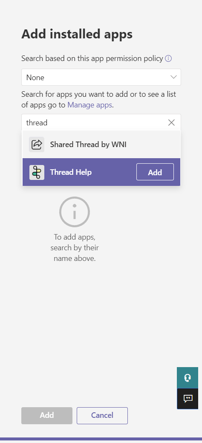Click the Thread Help app logo icon

point(37,172)
